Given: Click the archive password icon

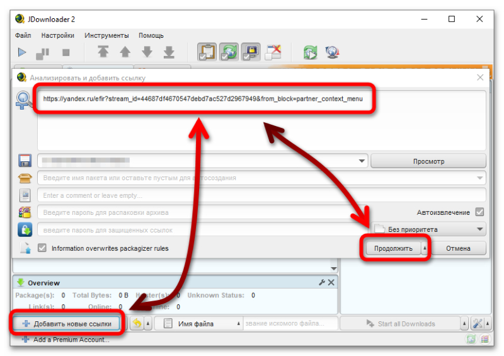Looking at the screenshot, I should [25, 212].
